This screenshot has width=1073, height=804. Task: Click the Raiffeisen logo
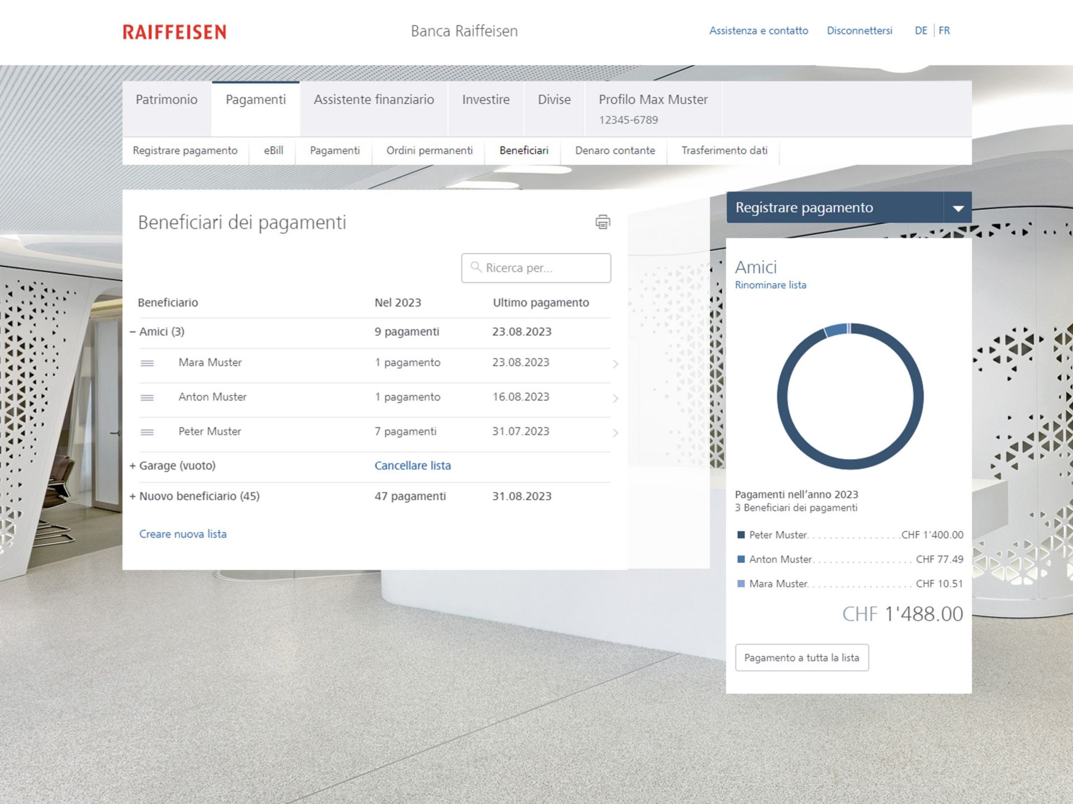174,32
